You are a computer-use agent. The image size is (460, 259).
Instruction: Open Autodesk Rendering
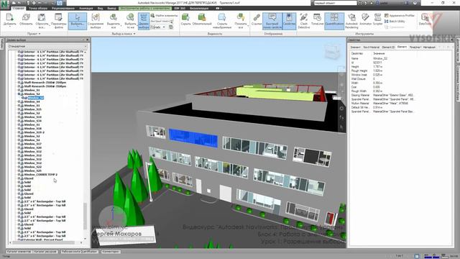click(x=351, y=21)
